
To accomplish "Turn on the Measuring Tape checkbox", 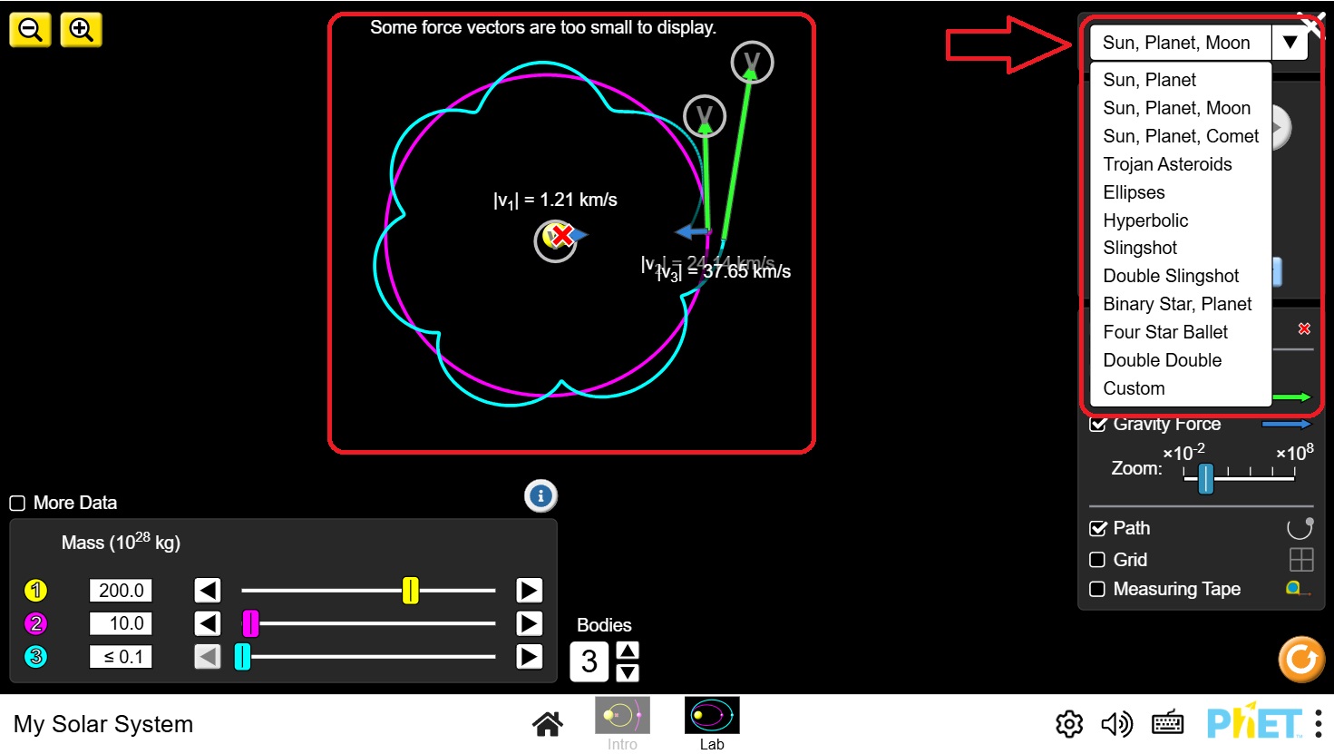I will 1097,589.
